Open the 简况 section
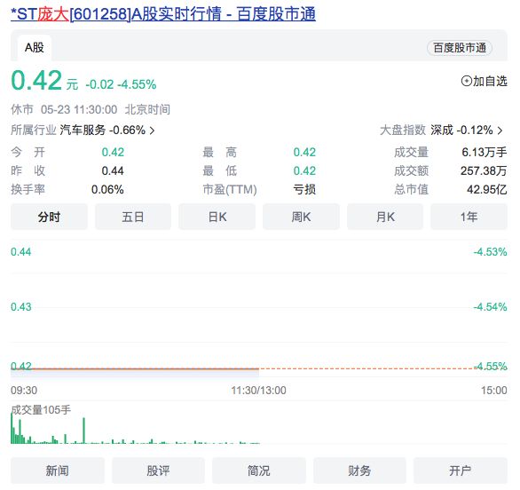The height and width of the screenshot is (490, 520). click(x=259, y=470)
